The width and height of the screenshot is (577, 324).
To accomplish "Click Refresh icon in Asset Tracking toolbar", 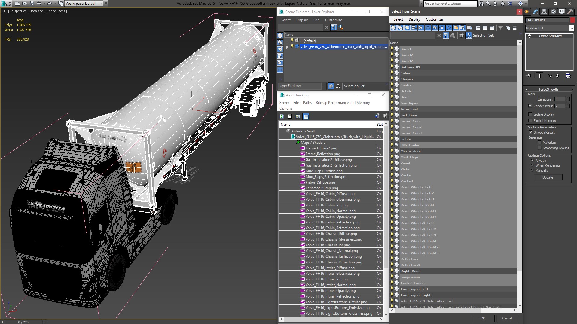I will [x=282, y=116].
